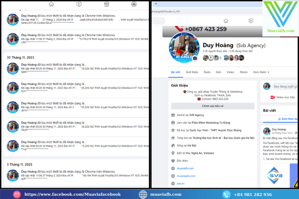Open the muaviafb.com link in intro
The image size is (299, 199).
point(185,168)
